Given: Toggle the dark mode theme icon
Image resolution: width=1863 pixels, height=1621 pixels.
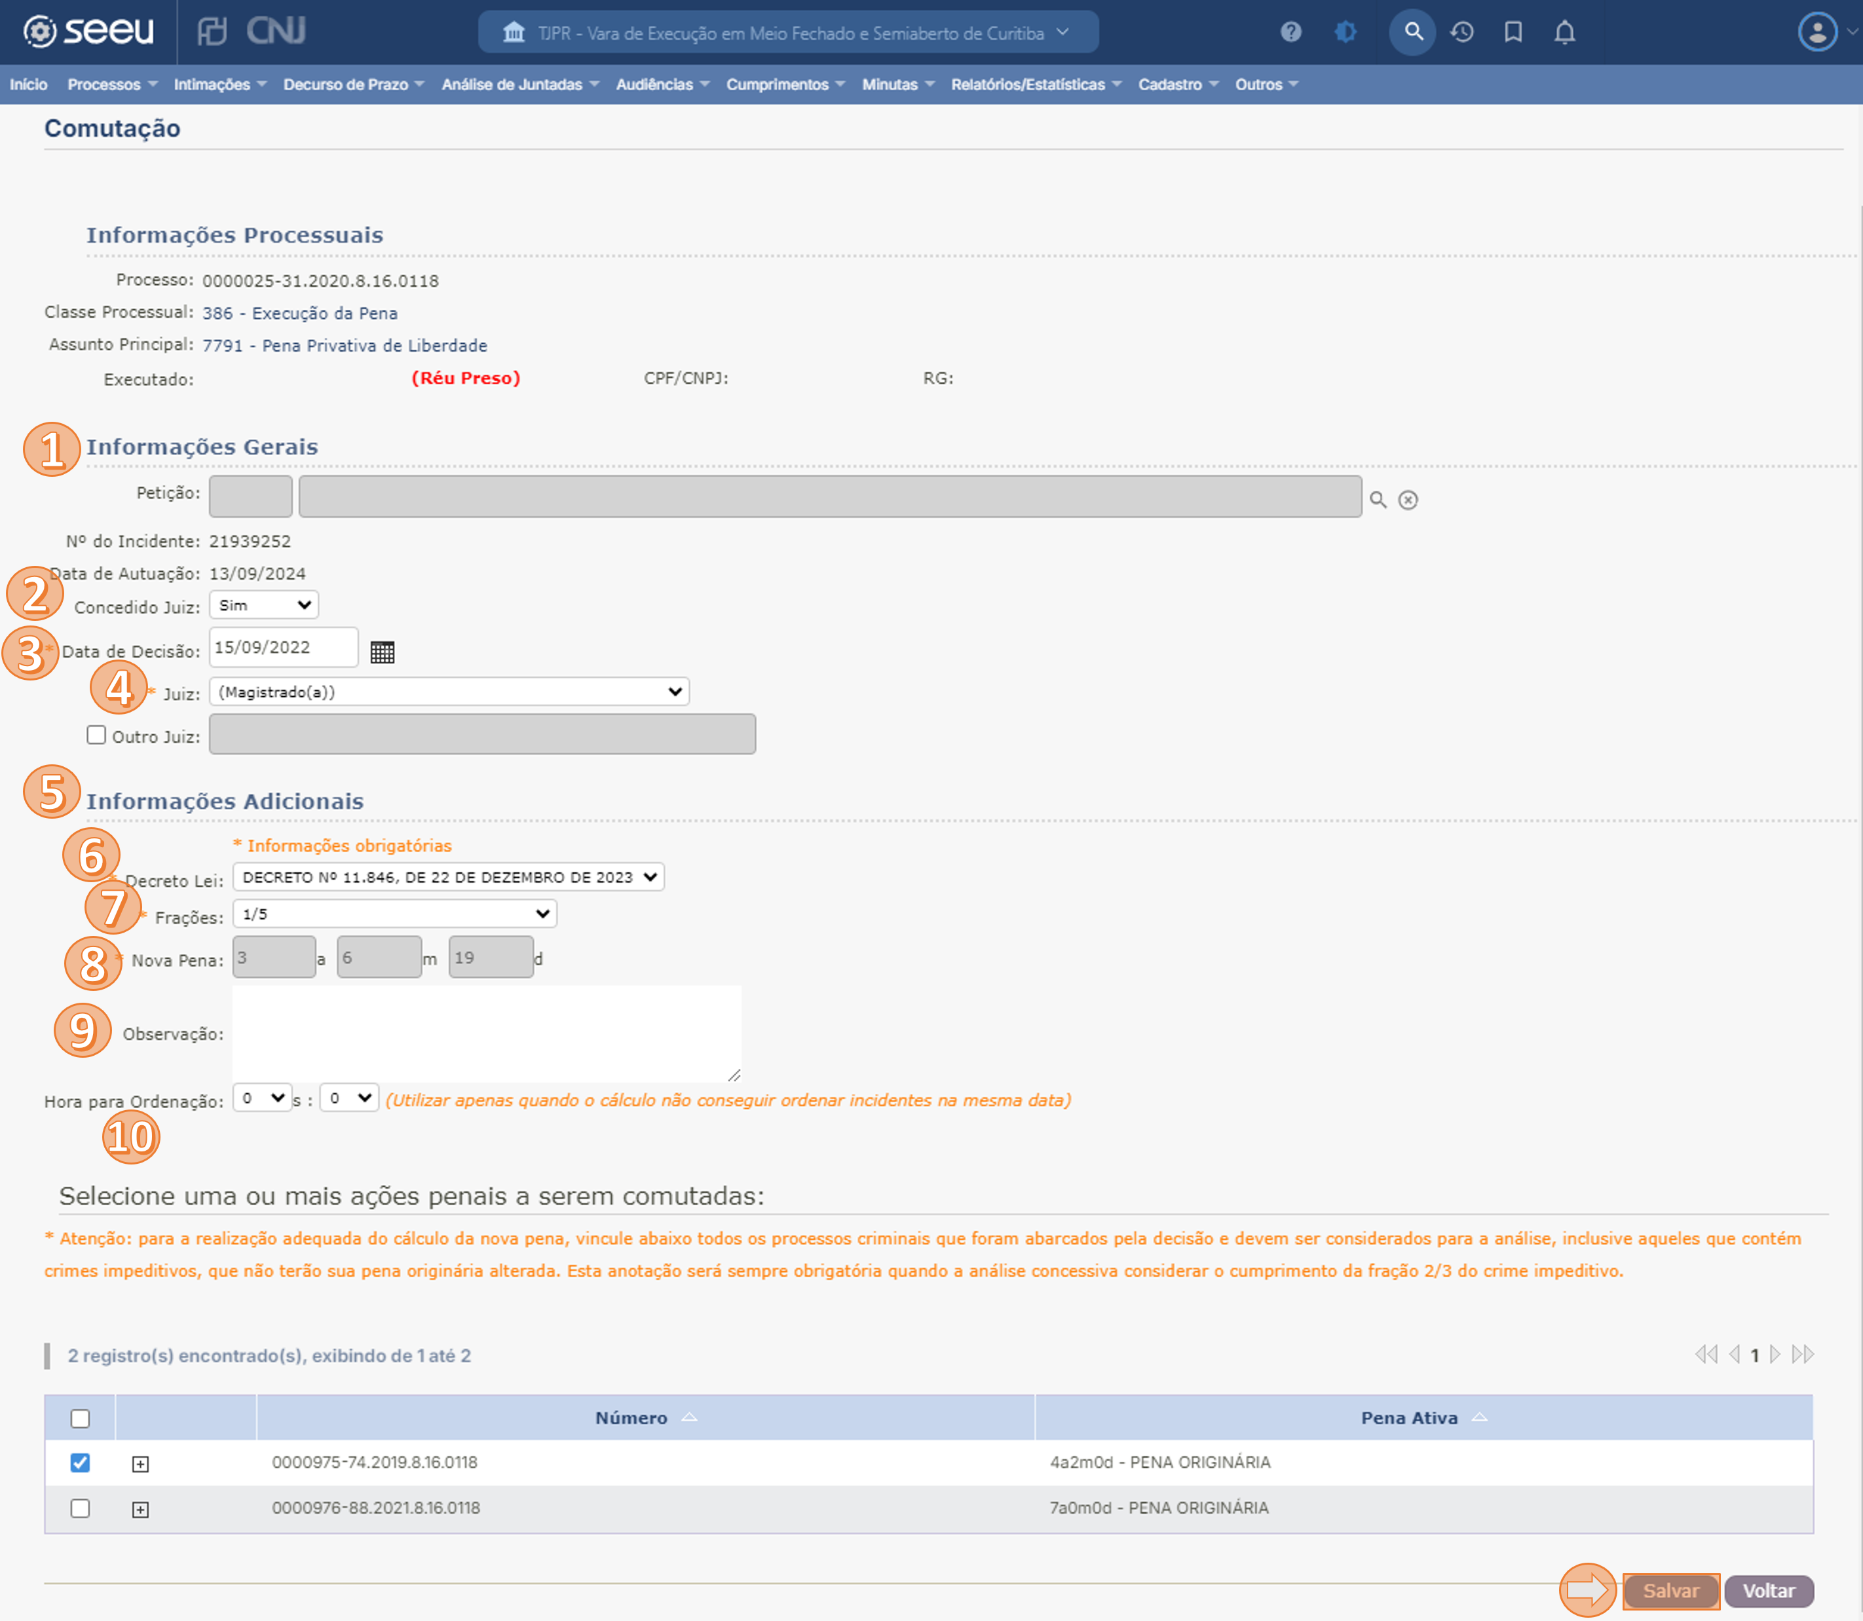Looking at the screenshot, I should point(1345,33).
